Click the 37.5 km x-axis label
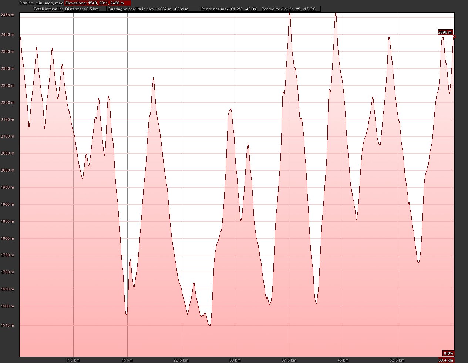This screenshot has width=468, height=363. pyautogui.click(x=289, y=360)
